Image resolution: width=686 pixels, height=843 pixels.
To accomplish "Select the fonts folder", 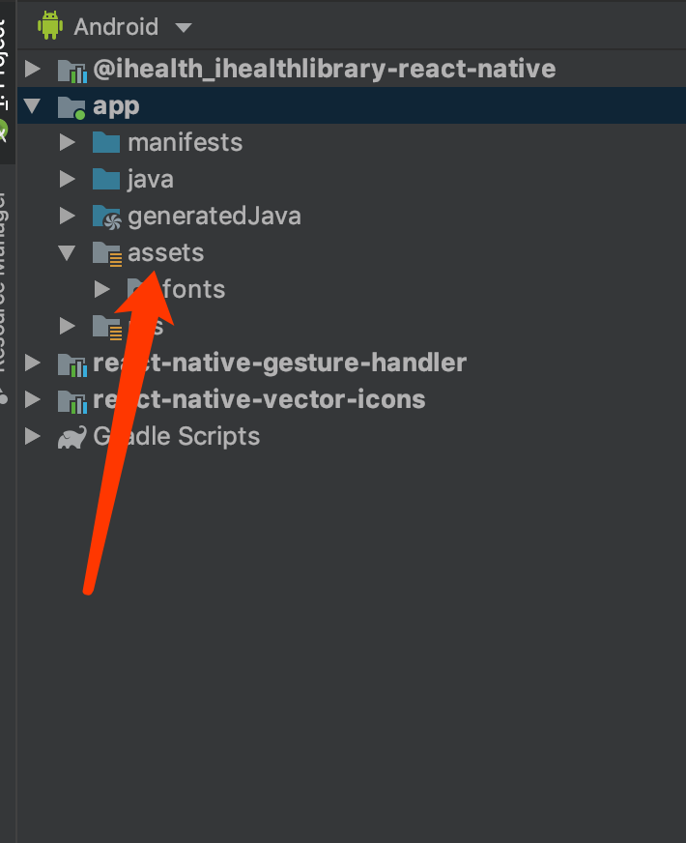I will pos(193,290).
